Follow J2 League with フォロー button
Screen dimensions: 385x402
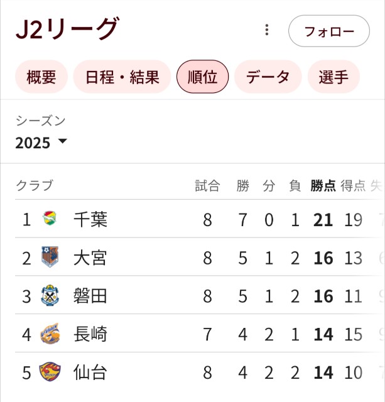[x=329, y=31]
